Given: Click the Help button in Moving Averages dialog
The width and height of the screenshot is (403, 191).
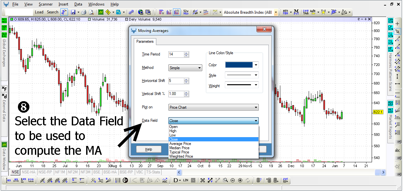Looking at the screenshot, I should (x=148, y=149).
